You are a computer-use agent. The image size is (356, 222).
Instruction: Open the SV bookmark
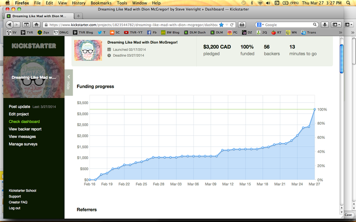point(12,32)
